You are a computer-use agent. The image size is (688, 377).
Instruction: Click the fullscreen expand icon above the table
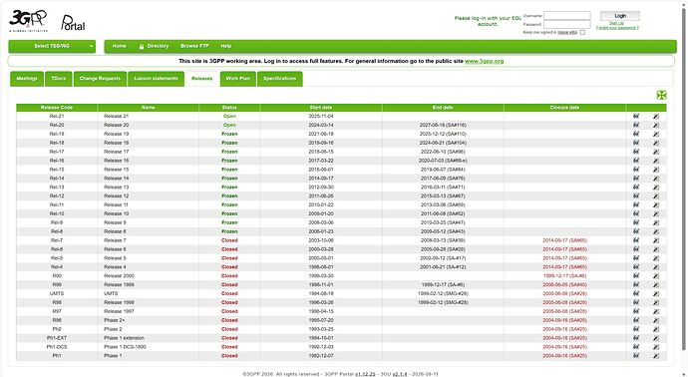(x=661, y=95)
